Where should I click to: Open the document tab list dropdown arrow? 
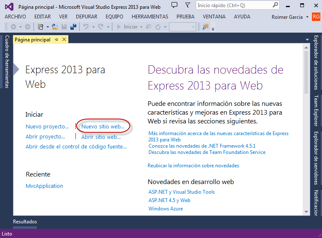[x=307, y=40]
